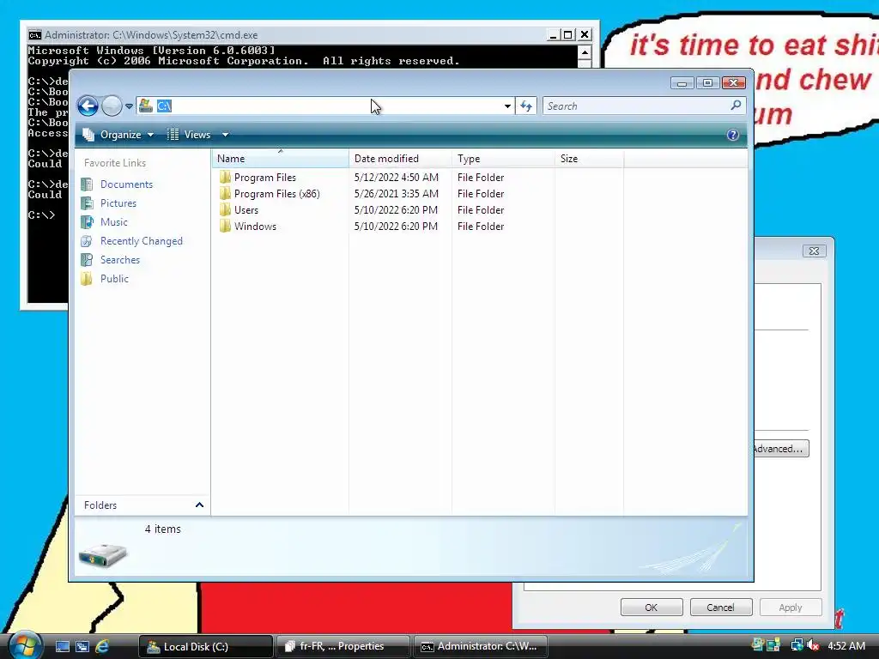The image size is (879, 659).
Task: Sort by the Date modified column header
Action: click(400, 159)
